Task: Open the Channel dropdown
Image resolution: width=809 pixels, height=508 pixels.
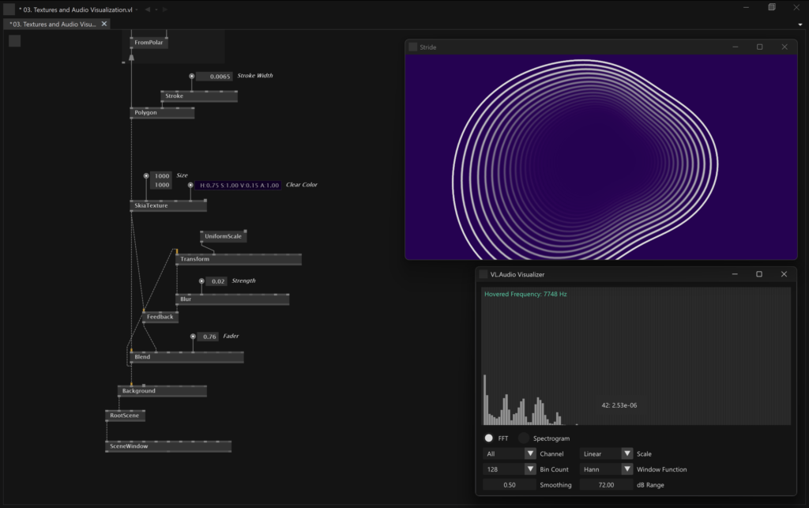Action: click(x=530, y=453)
